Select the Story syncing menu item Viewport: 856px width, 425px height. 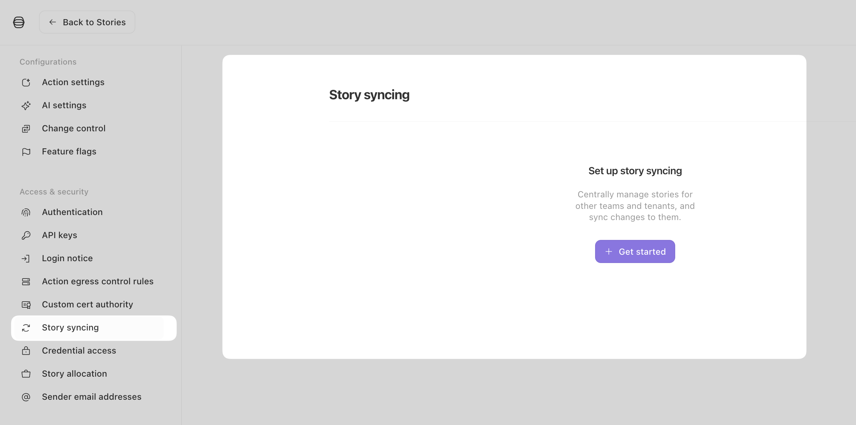click(94, 328)
